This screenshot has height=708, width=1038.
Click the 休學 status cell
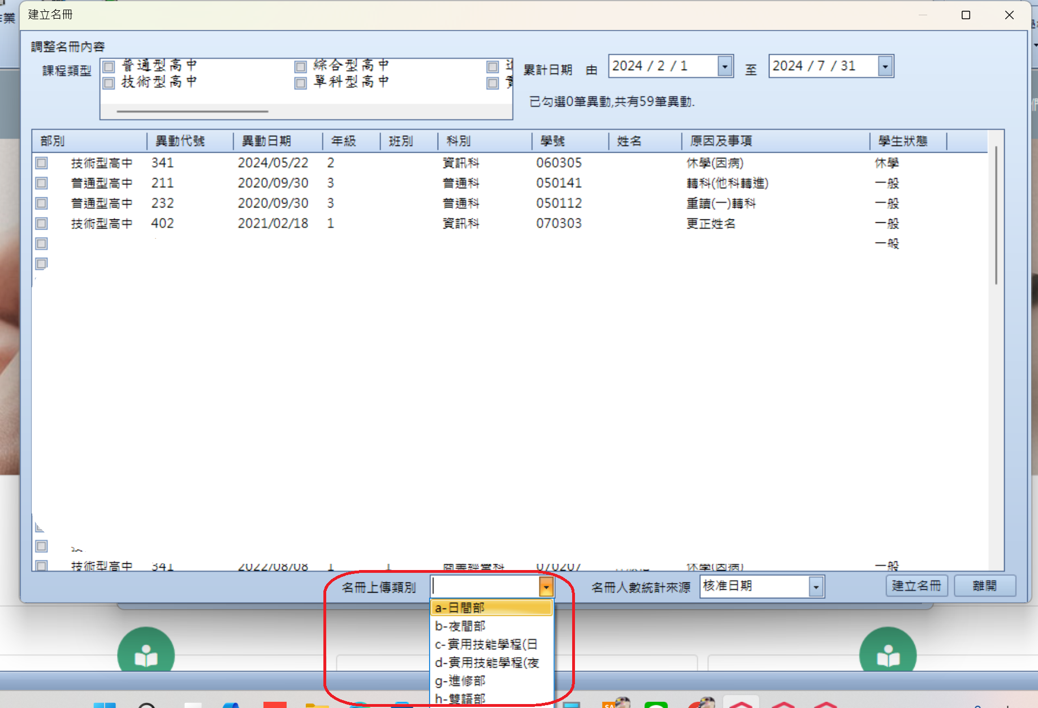886,163
